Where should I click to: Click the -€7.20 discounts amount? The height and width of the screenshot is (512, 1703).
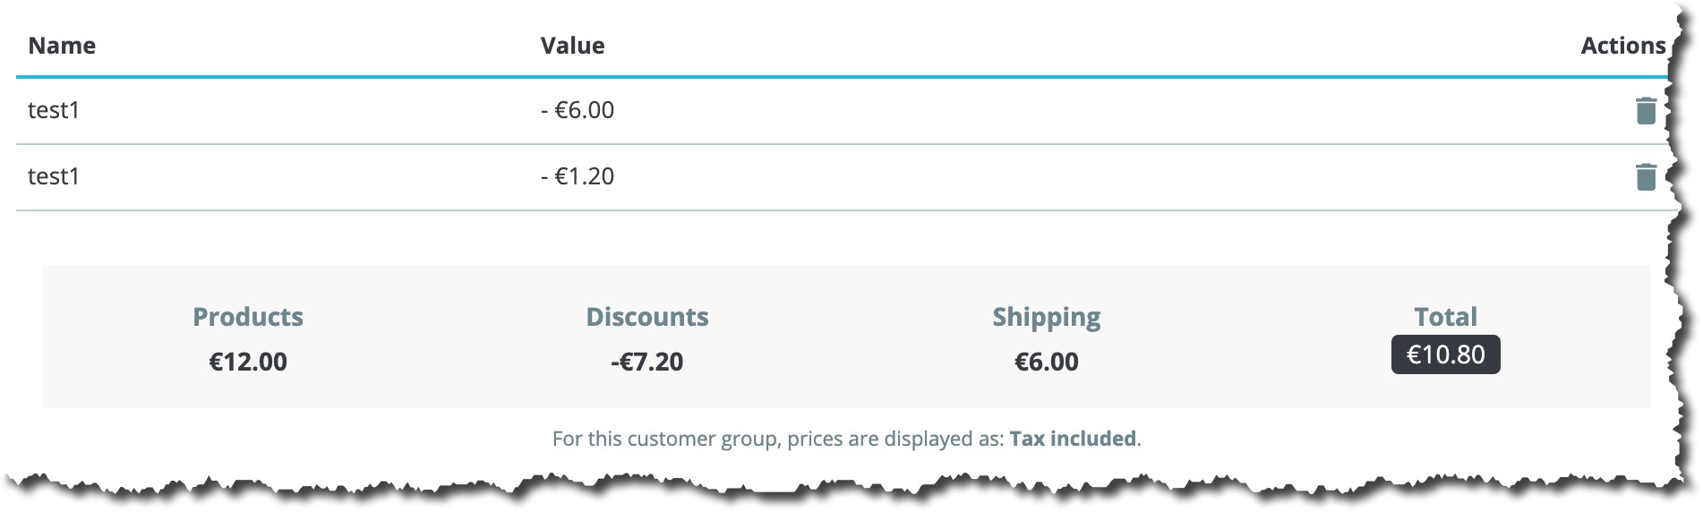[646, 362]
